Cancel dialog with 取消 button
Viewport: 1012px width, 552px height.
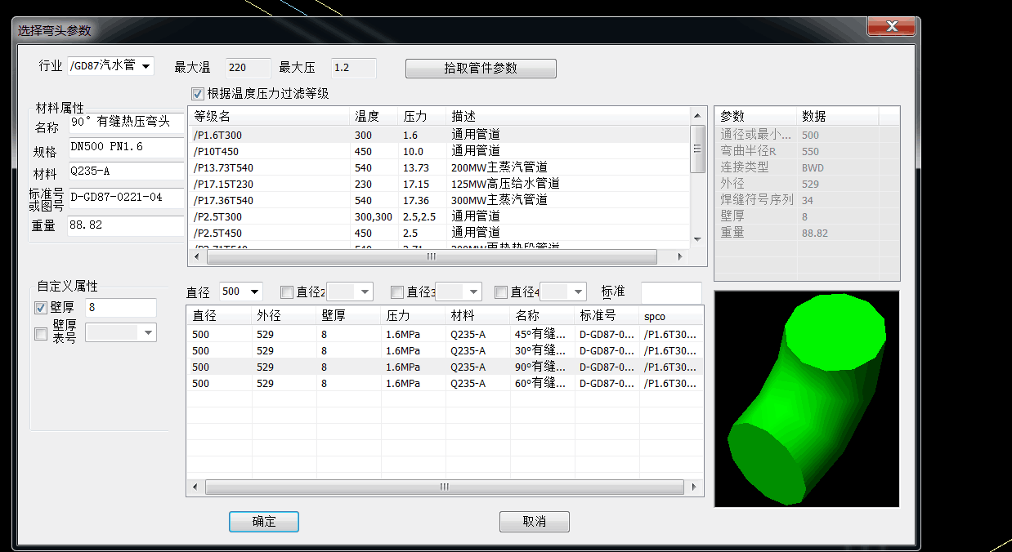534,522
